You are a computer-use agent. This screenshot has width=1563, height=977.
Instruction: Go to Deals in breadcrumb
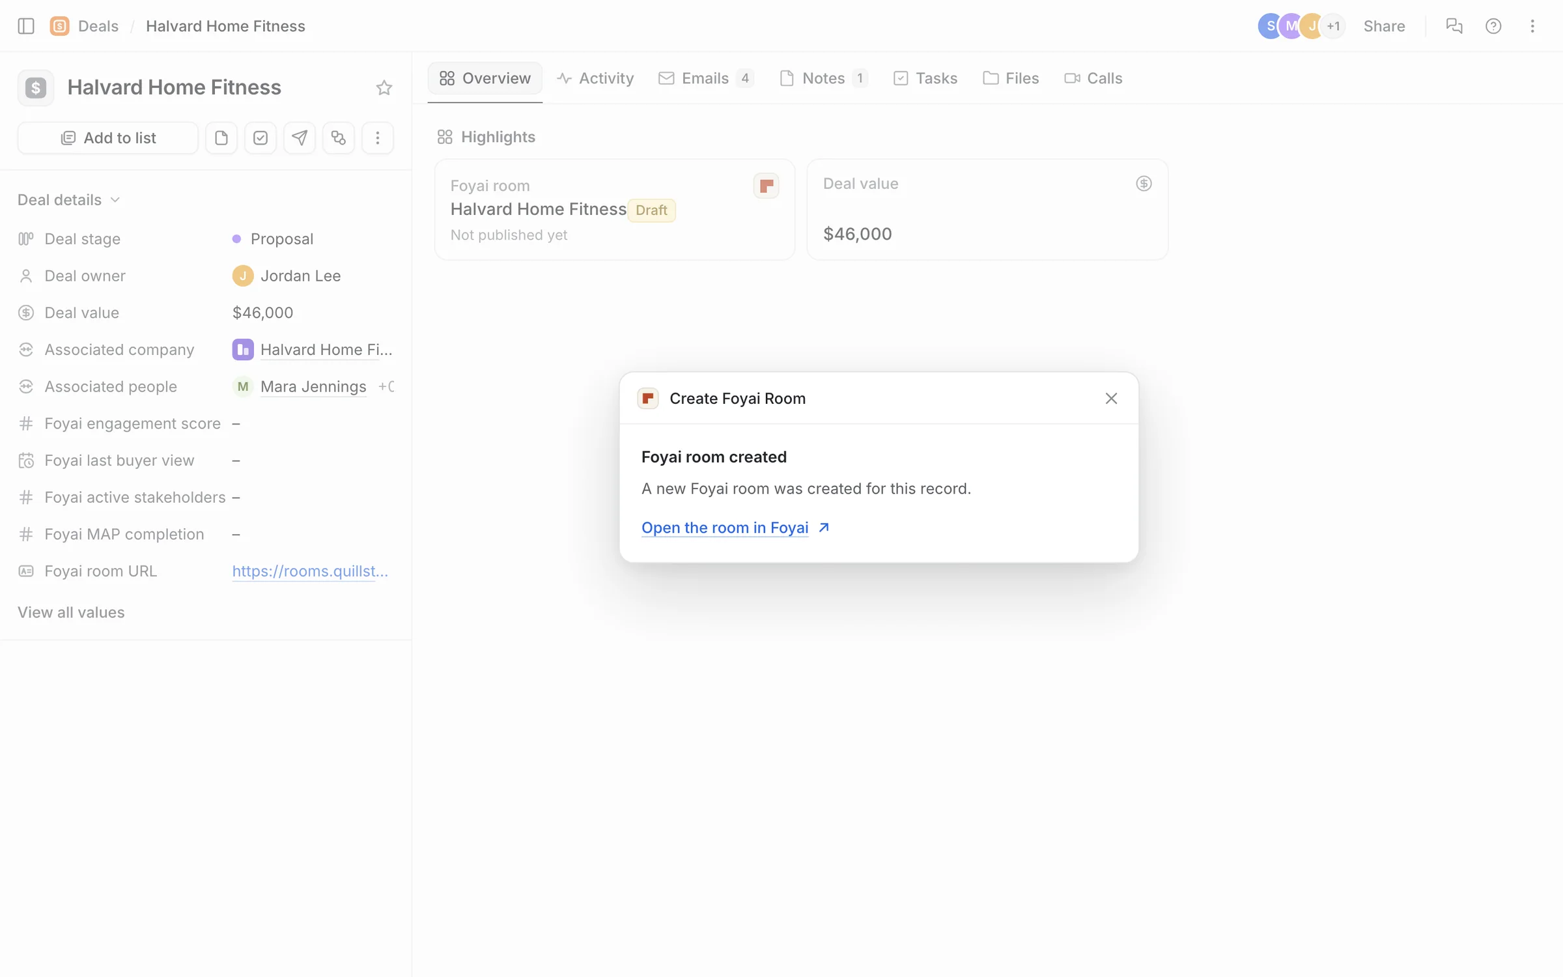coord(98,26)
